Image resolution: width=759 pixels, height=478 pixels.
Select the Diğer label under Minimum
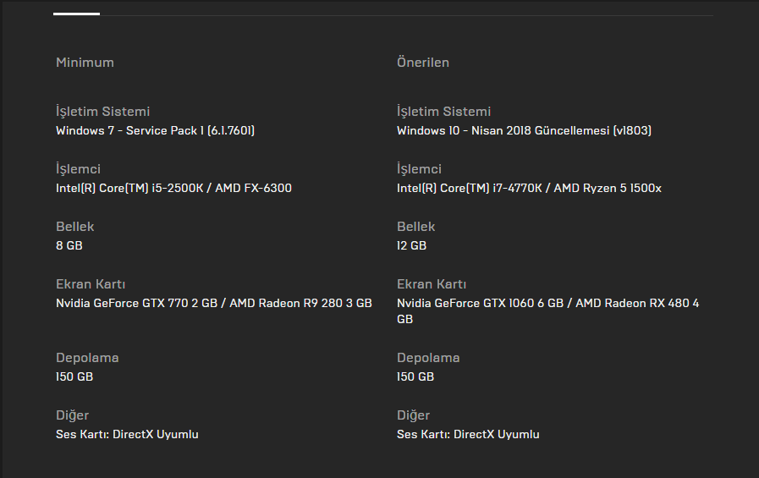pyautogui.click(x=72, y=415)
